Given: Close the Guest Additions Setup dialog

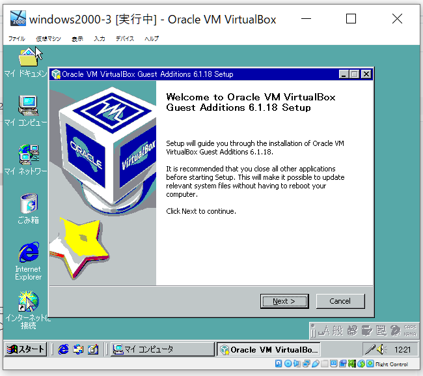Looking at the screenshot, I should (366, 74).
